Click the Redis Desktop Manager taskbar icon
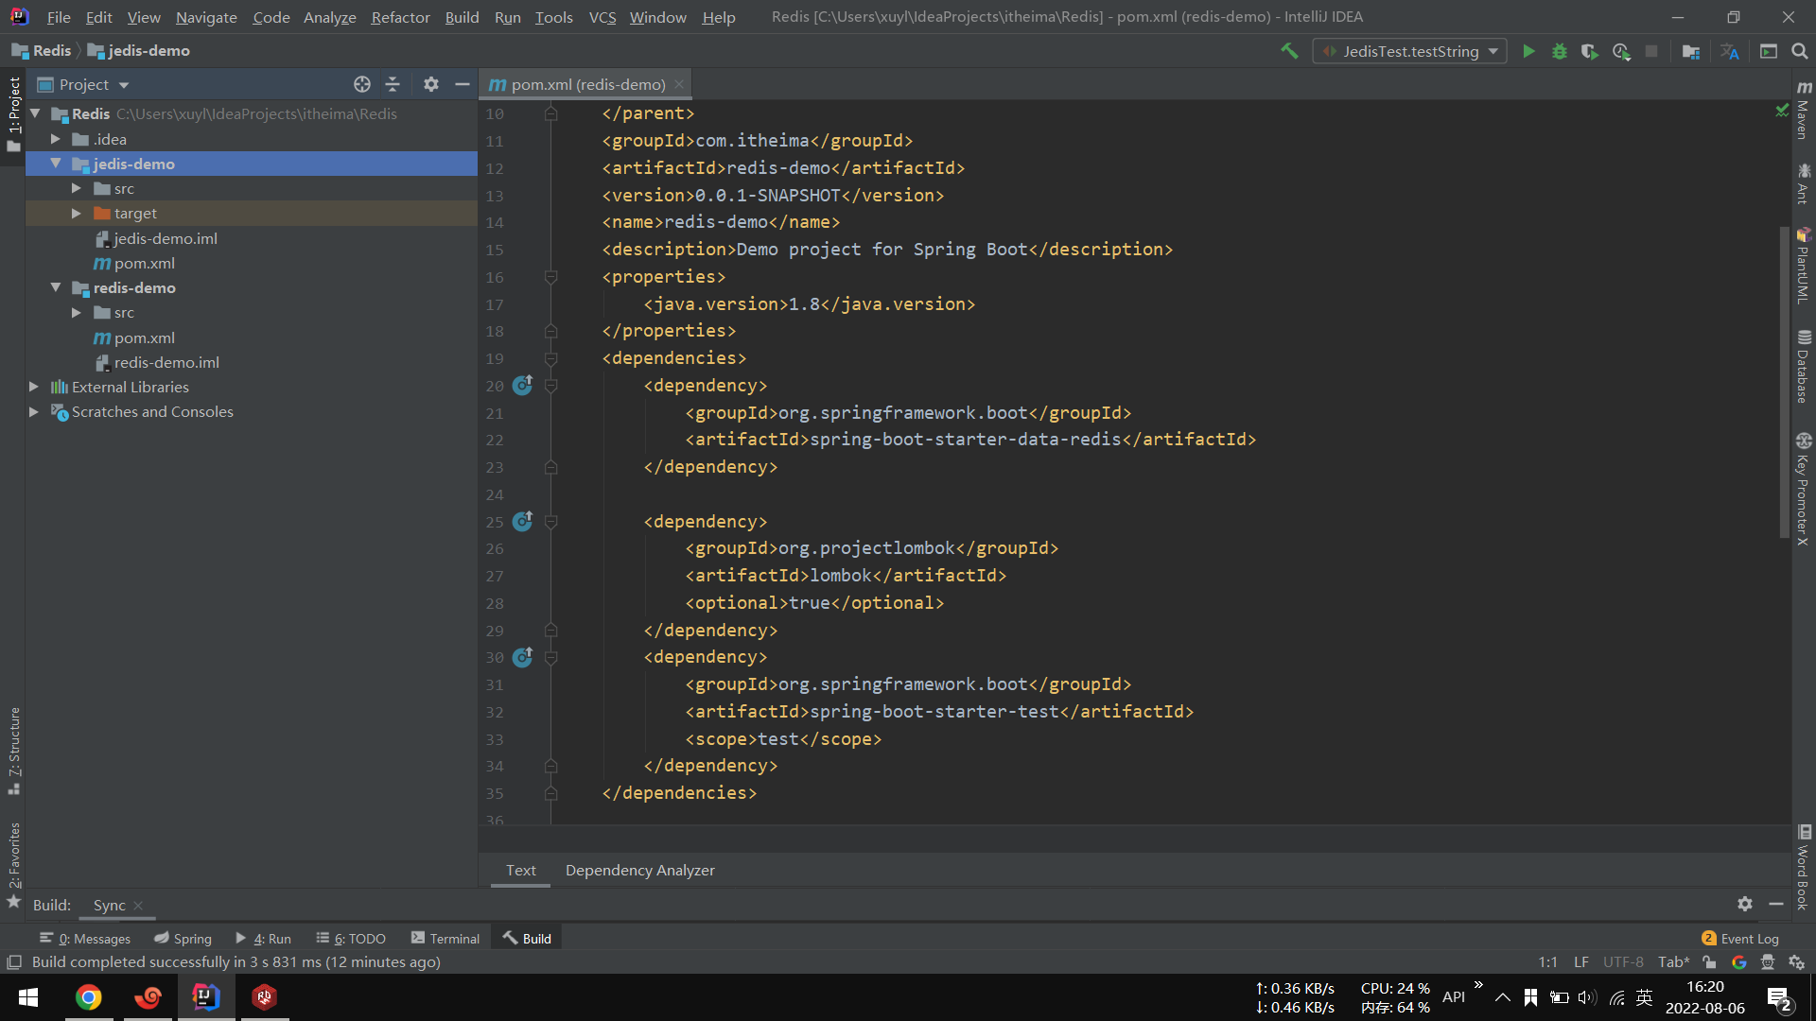Screen dimensions: 1816x1021 [265, 997]
